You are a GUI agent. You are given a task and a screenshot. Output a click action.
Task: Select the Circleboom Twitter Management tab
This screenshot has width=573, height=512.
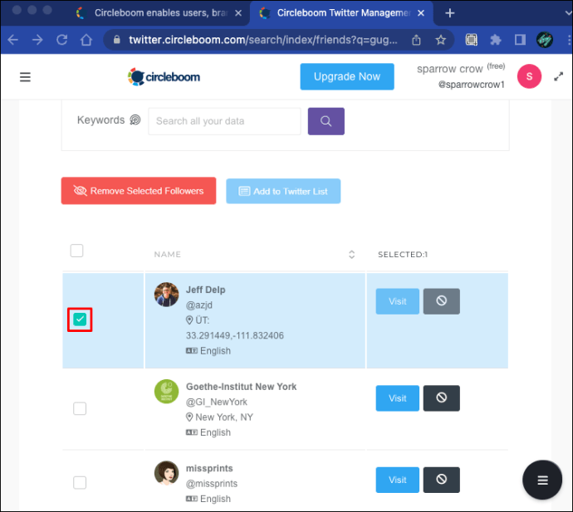pyautogui.click(x=341, y=13)
